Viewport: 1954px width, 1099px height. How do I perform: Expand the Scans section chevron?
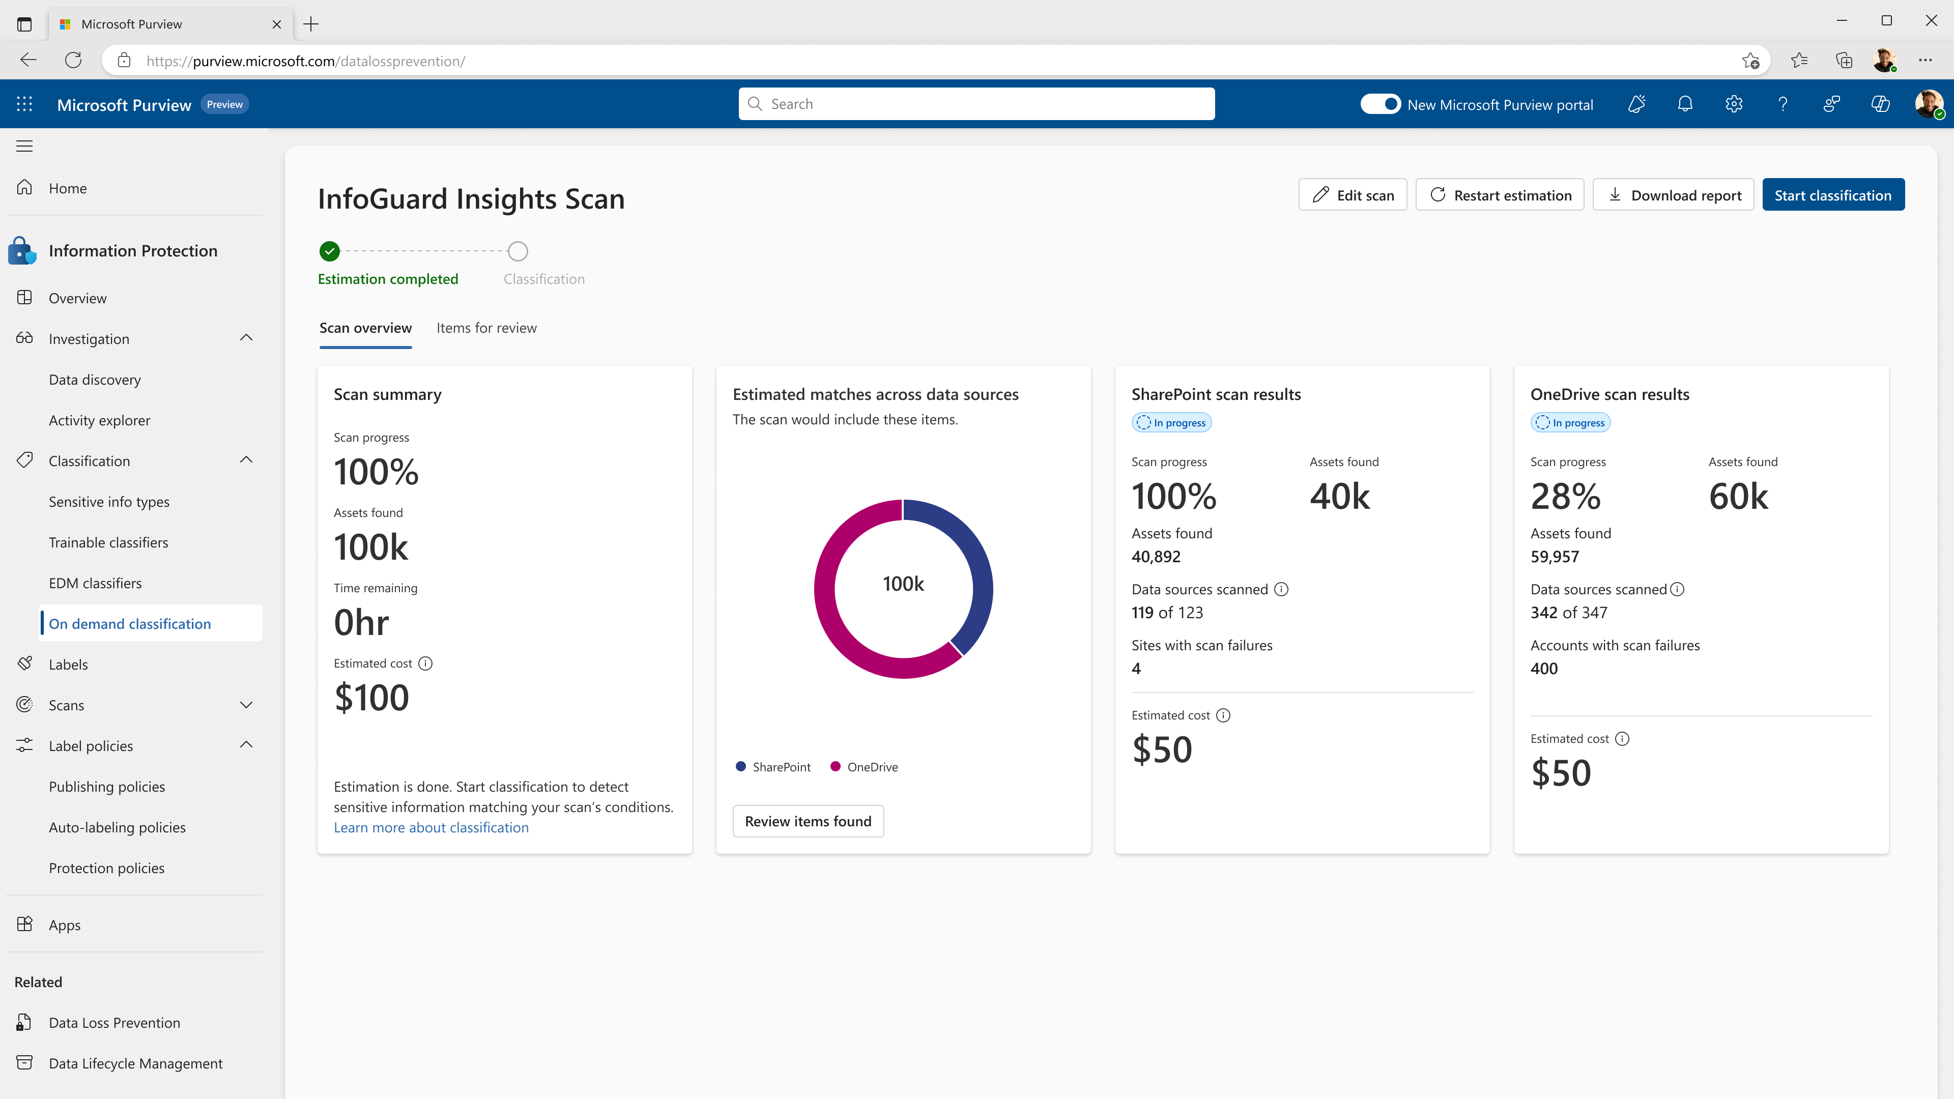tap(246, 705)
